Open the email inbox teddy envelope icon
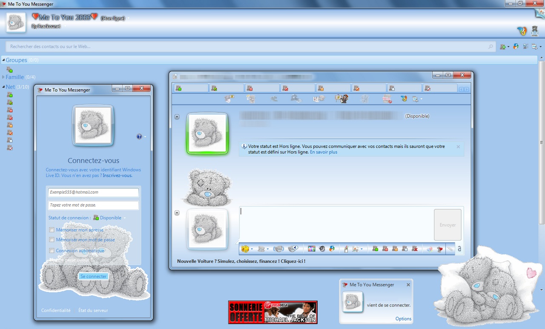This screenshot has width=545, height=329. pyautogui.click(x=534, y=31)
